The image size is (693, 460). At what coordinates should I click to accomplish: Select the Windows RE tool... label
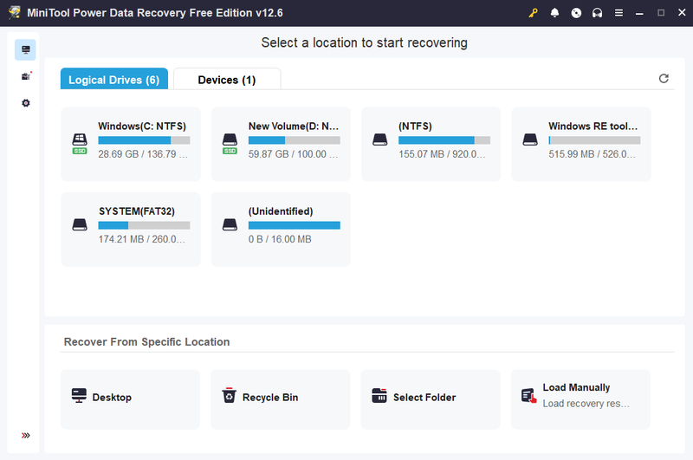point(593,126)
